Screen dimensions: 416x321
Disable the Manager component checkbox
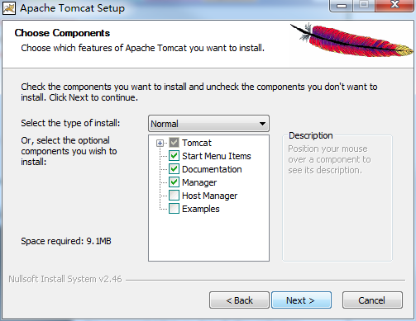click(174, 182)
